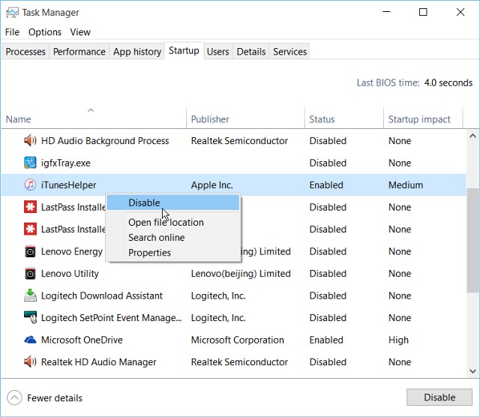Click the scrollbar down arrow

(473, 371)
